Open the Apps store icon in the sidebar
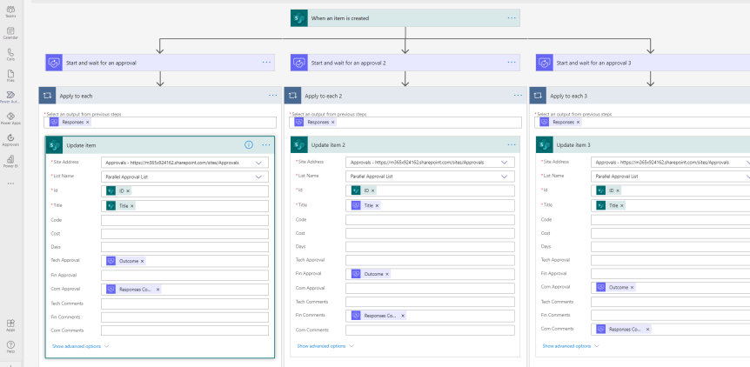 click(x=10, y=325)
